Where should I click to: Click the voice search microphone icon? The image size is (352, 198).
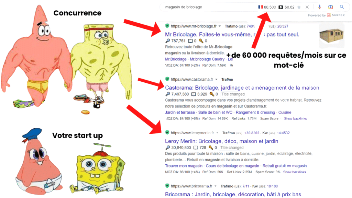point(319,7)
